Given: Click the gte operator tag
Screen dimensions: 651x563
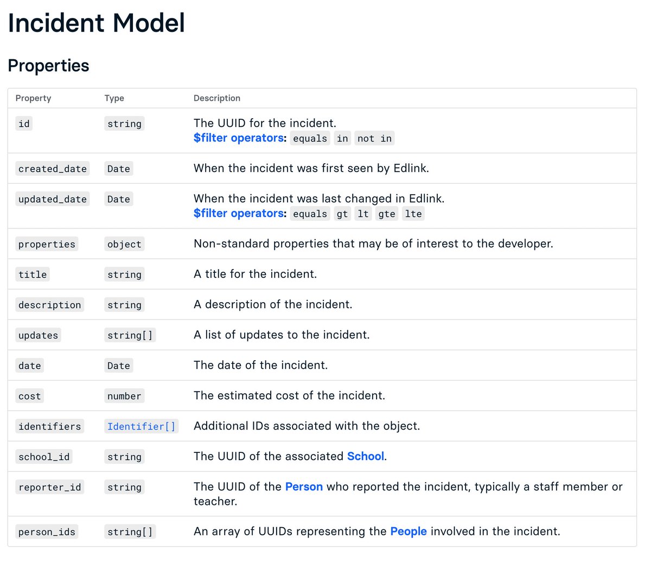Looking at the screenshot, I should click(387, 214).
